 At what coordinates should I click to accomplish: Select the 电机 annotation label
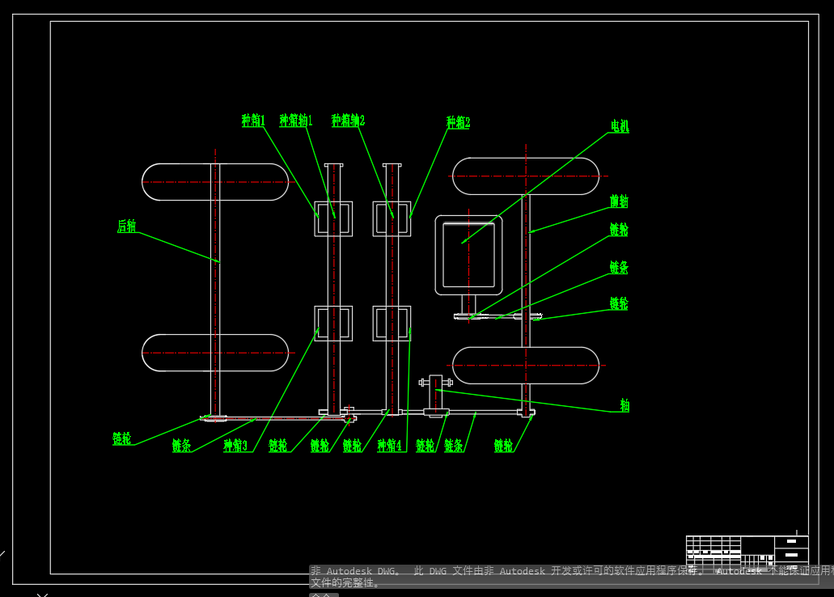click(x=620, y=126)
